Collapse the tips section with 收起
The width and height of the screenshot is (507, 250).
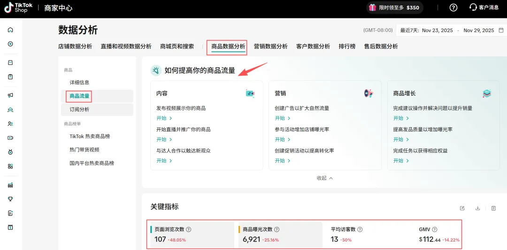coord(324,178)
